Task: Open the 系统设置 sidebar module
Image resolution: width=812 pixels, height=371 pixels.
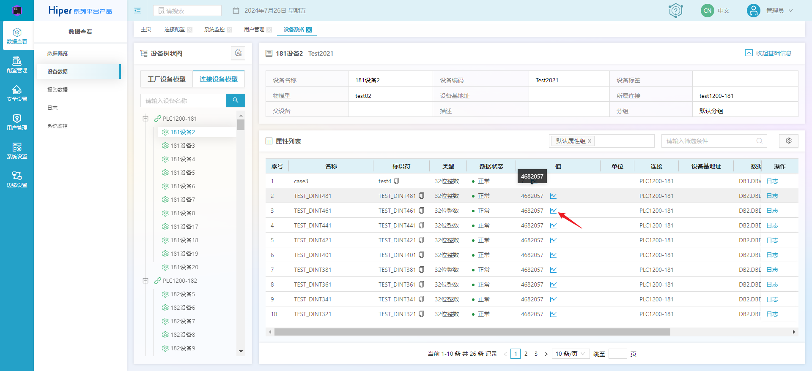Action: 17,151
